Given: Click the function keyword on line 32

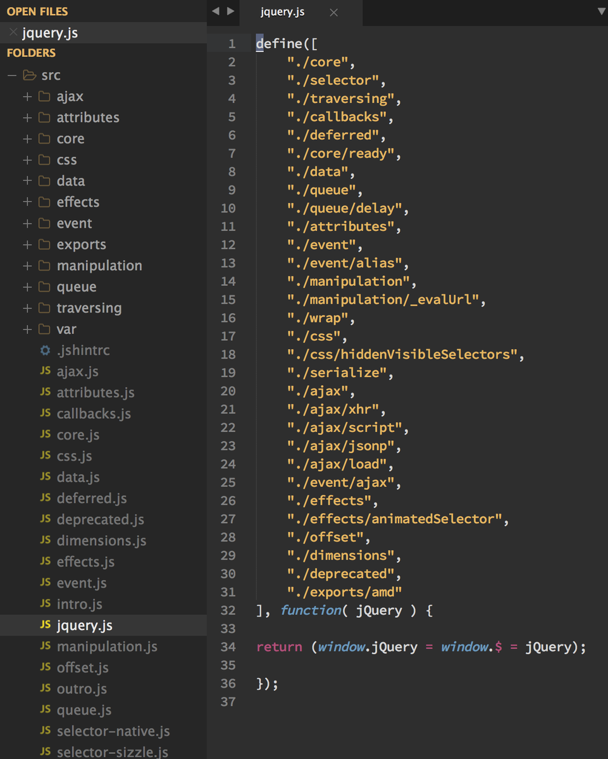Looking at the screenshot, I should (311, 610).
